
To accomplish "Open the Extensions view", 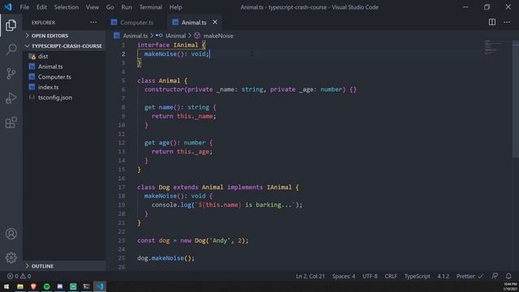I will pos(11,122).
